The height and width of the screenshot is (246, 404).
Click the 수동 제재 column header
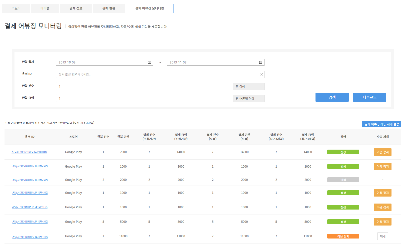(383, 137)
